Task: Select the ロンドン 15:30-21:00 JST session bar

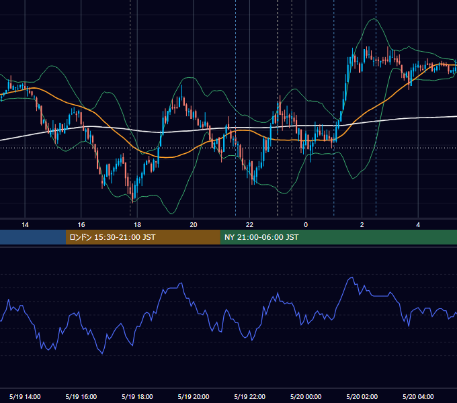Action: 142,237
